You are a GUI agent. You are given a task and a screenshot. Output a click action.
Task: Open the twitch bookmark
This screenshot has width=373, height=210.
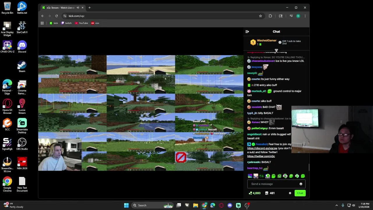(66, 23)
